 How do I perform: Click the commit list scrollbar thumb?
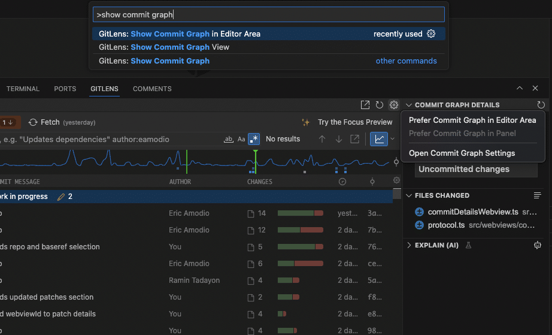(397, 194)
